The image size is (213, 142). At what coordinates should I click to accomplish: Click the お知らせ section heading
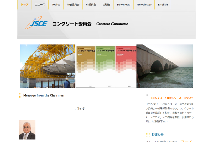[x=157, y=135]
